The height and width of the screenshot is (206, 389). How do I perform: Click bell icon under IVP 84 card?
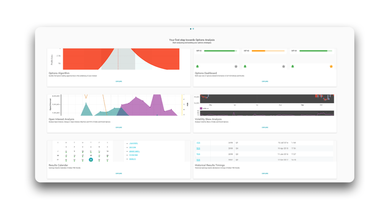pos(293,67)
